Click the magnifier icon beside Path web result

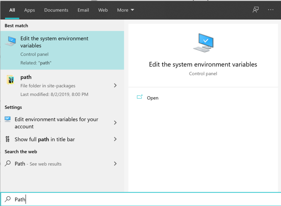(8, 163)
